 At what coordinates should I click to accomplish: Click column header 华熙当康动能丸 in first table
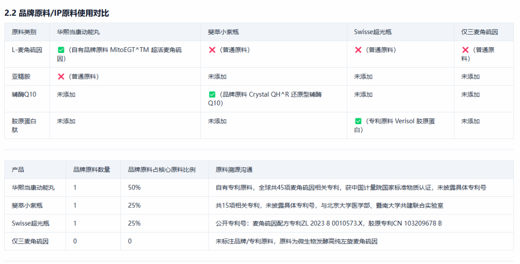(x=78, y=32)
